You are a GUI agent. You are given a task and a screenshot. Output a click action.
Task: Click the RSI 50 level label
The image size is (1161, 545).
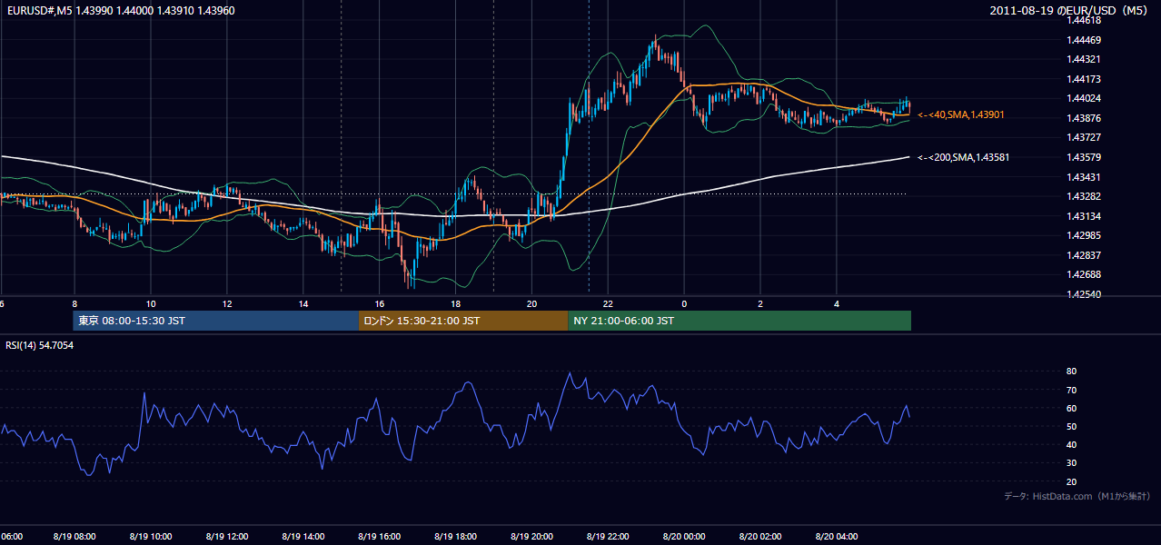click(1071, 426)
